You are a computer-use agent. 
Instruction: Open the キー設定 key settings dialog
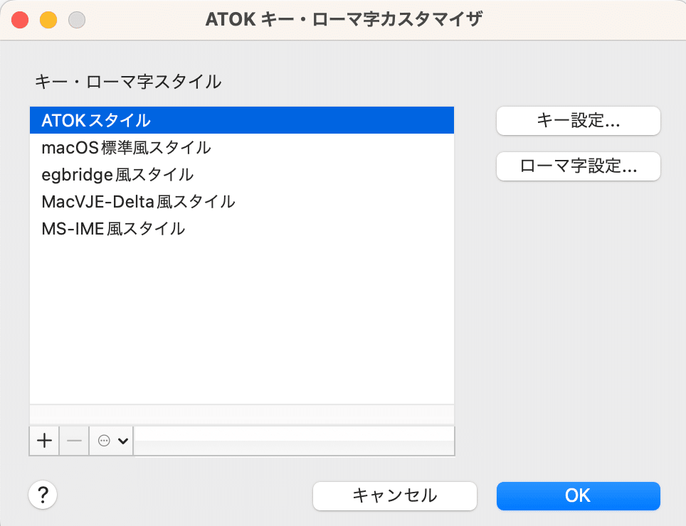click(578, 121)
